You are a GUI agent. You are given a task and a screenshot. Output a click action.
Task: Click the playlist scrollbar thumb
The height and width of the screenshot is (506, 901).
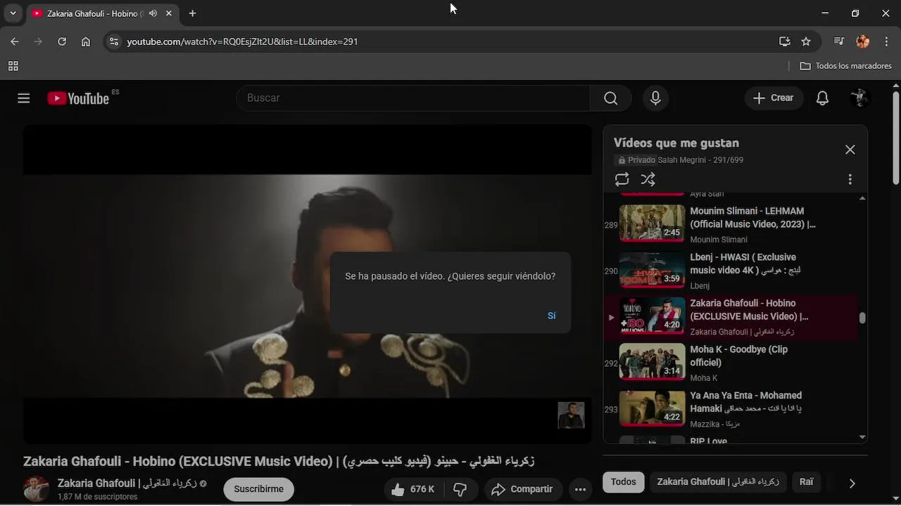click(x=862, y=318)
